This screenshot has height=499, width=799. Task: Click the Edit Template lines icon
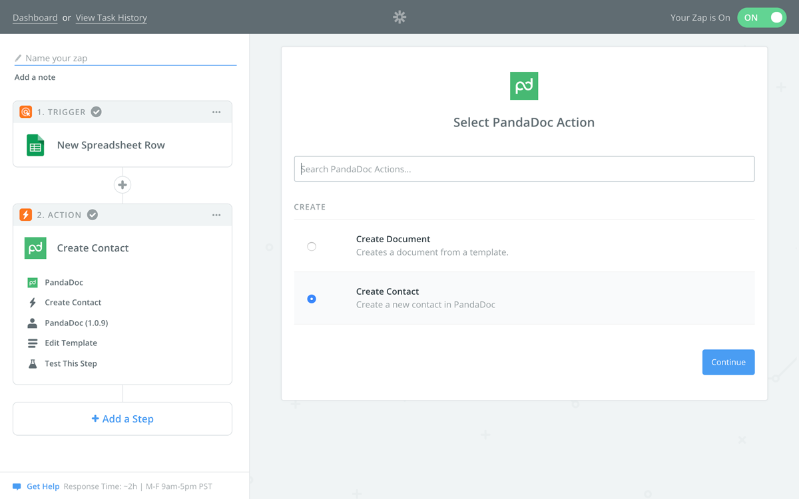pyautogui.click(x=33, y=343)
